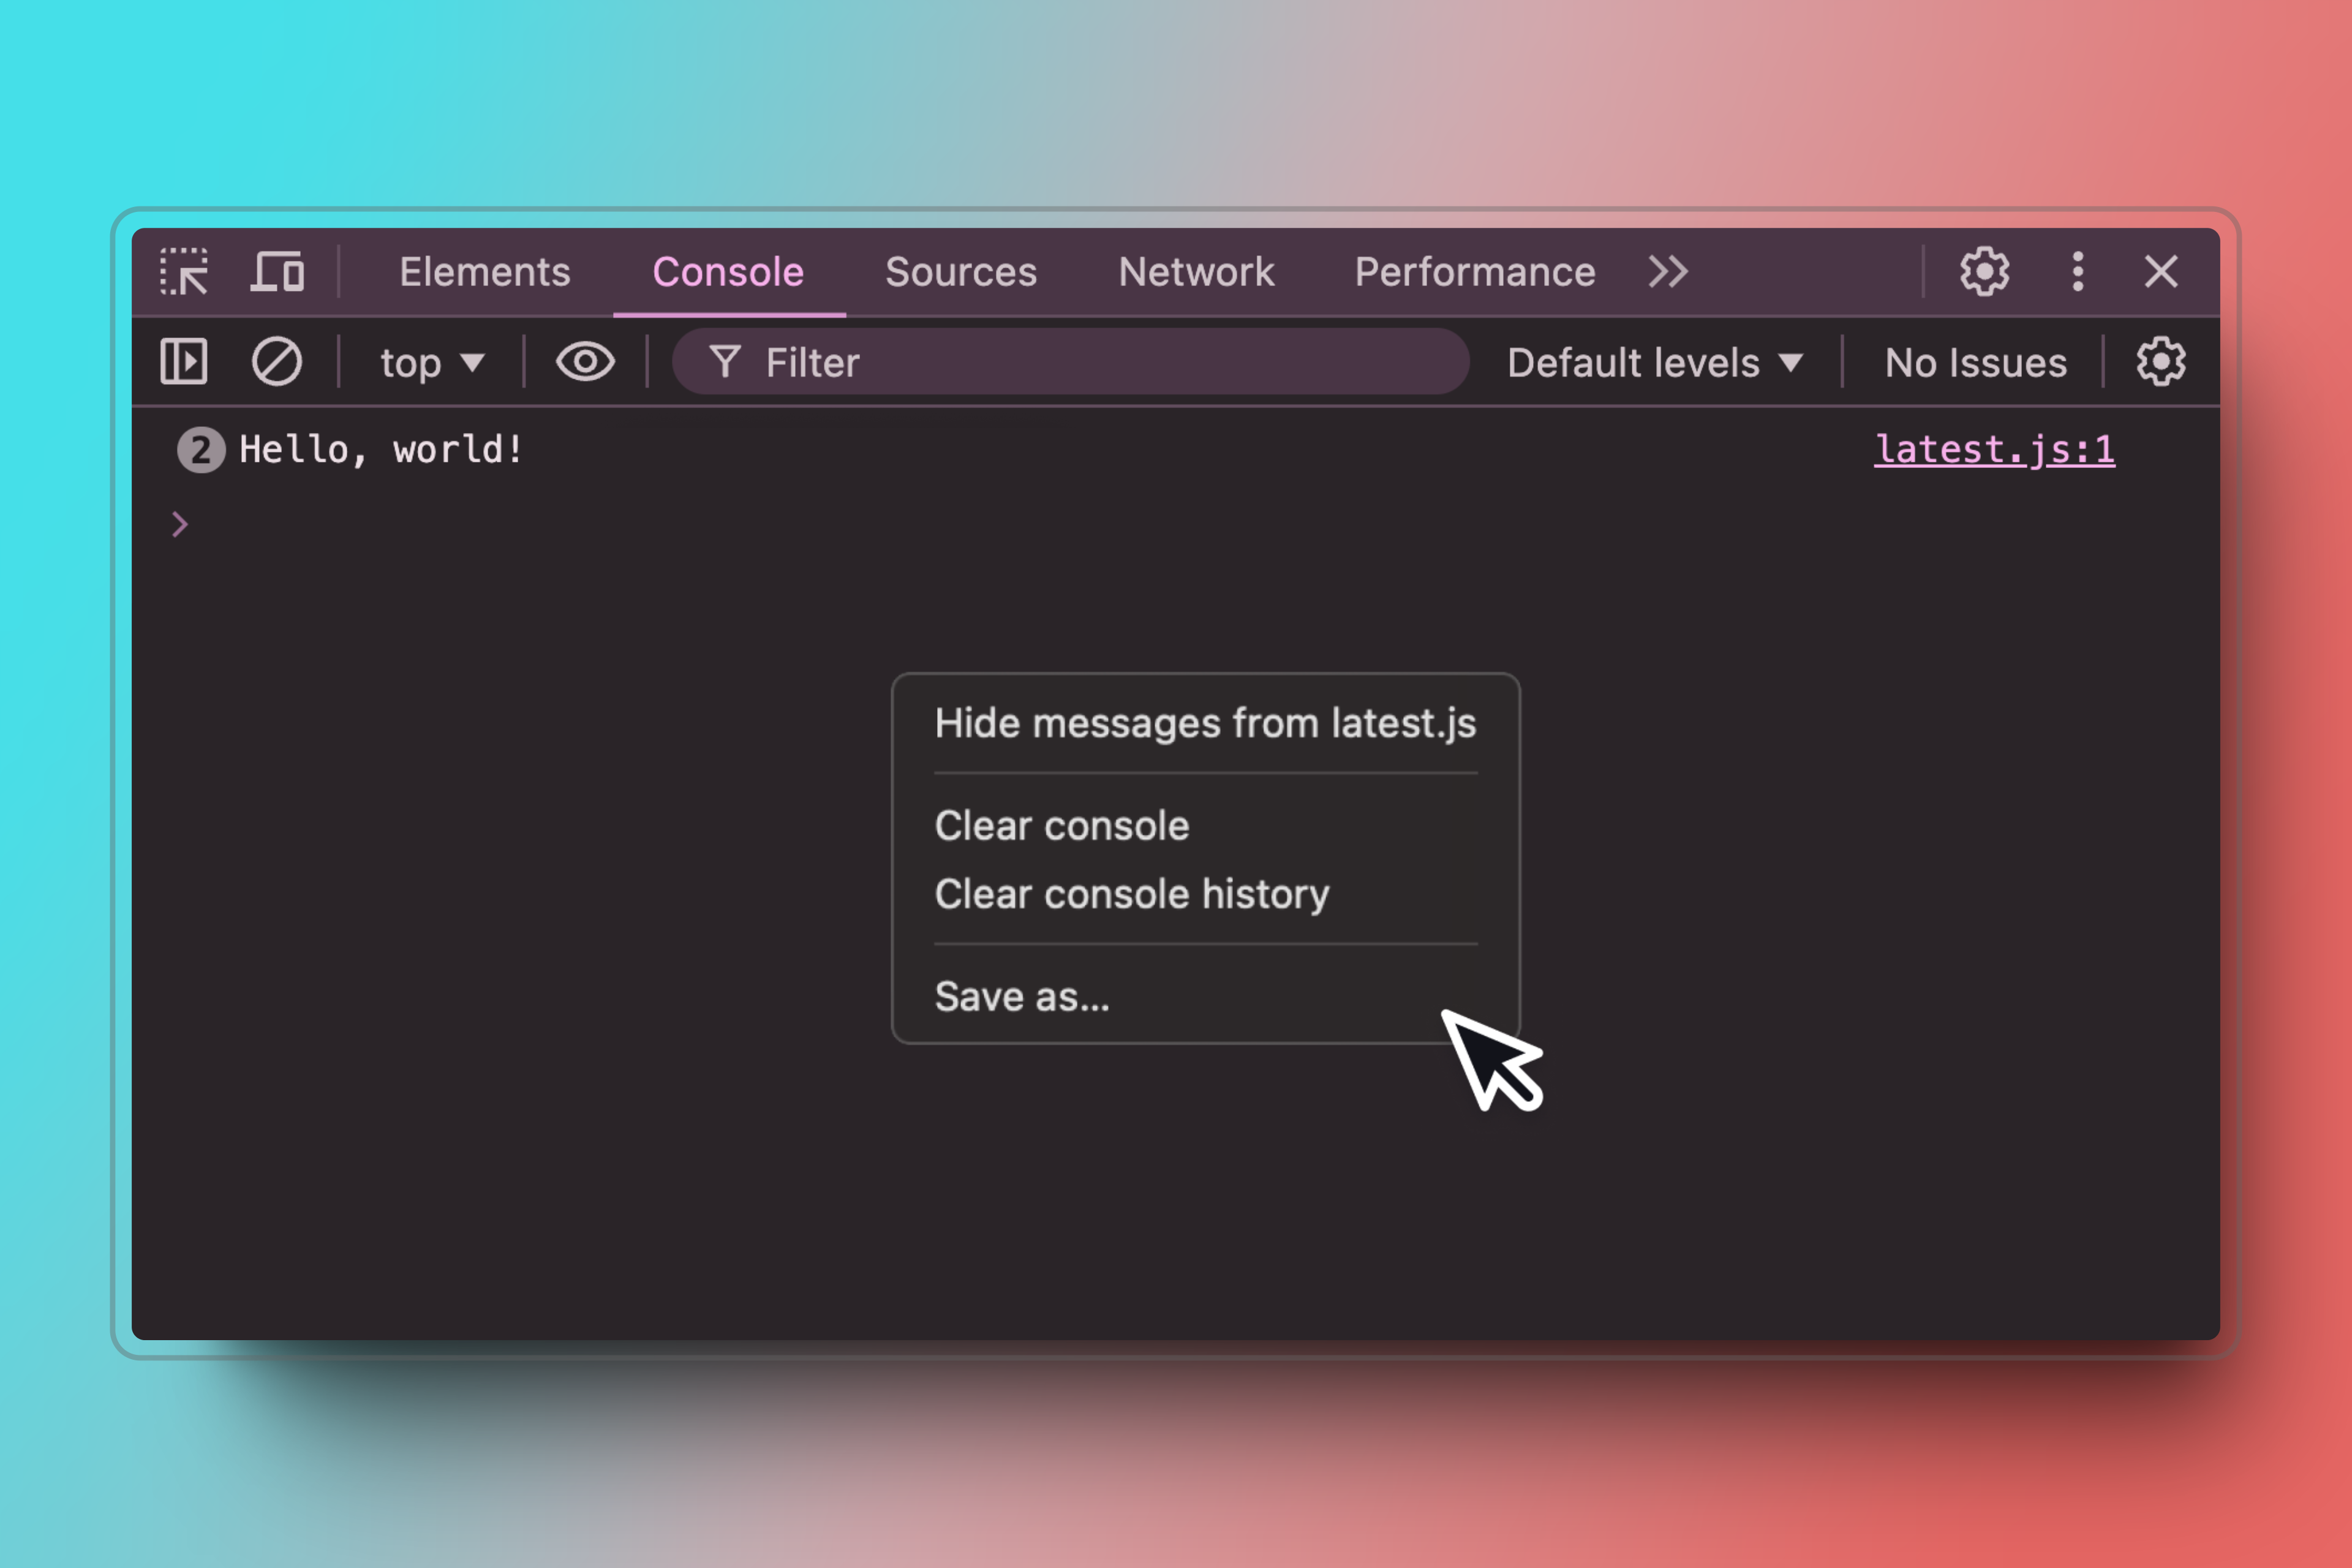Click the clear console circle-slash icon
2352x1568 pixels.
pos(277,362)
